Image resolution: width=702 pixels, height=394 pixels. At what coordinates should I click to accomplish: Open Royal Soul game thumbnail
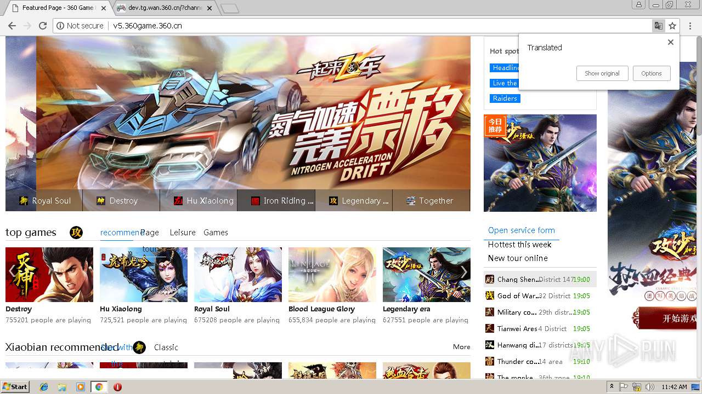click(238, 275)
